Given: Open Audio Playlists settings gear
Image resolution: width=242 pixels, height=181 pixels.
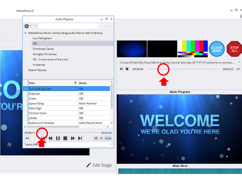Looking at the screenshot, I should click(27, 26).
